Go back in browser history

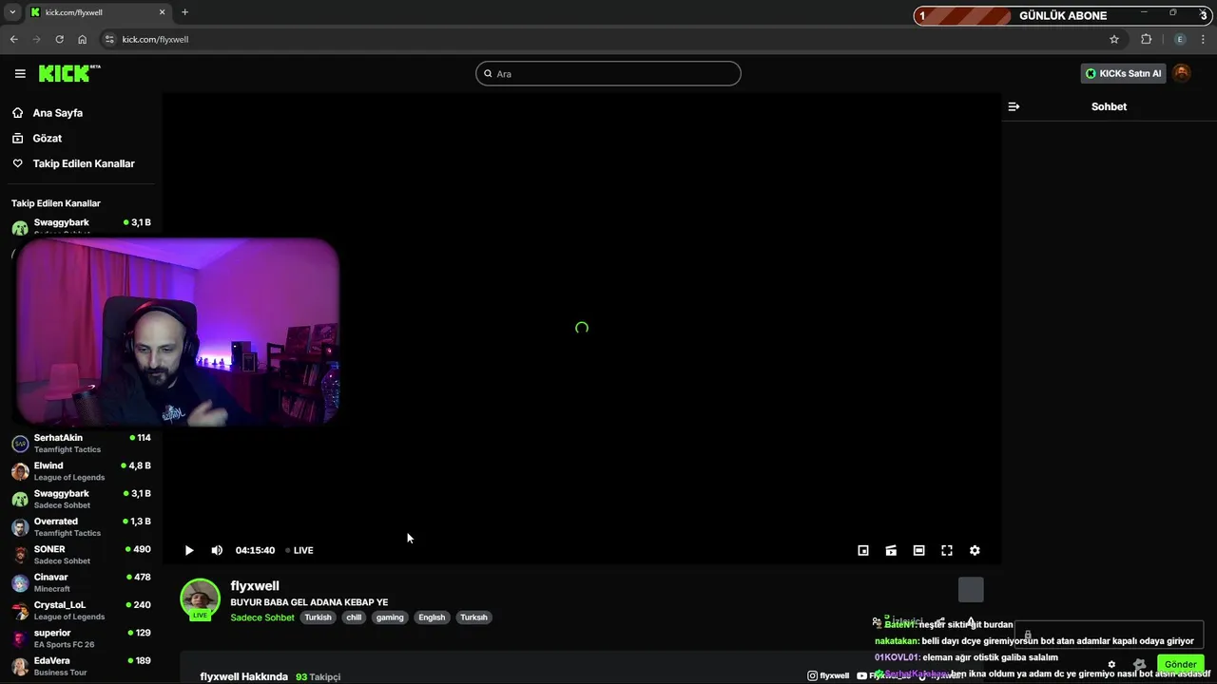point(13,39)
